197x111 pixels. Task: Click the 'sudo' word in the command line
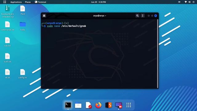click(50, 26)
